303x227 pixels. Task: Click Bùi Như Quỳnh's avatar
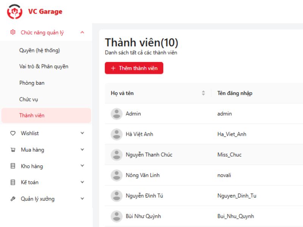[116, 216]
